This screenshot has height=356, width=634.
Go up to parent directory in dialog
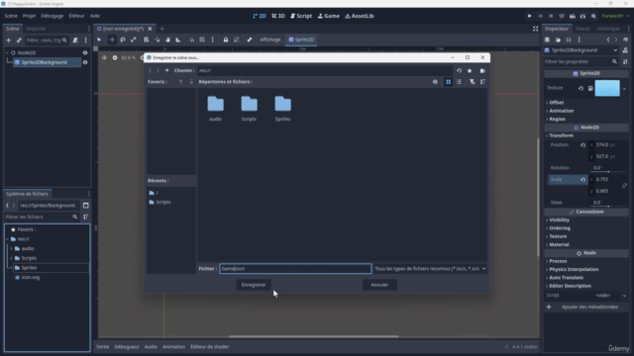point(167,70)
